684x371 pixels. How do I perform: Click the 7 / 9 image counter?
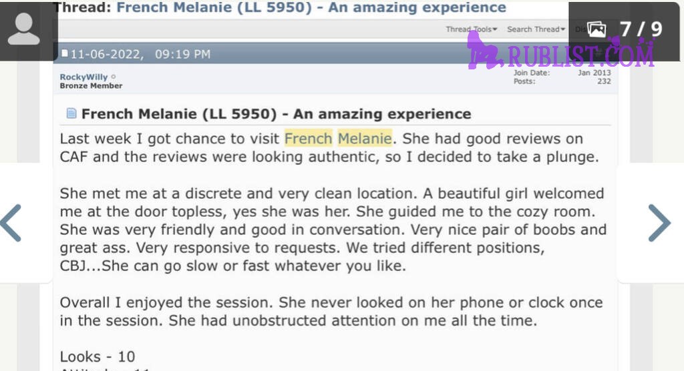[641, 29]
